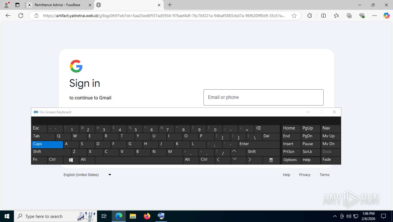Click the Del key on keyboard
This screenshot has height=222, width=393.
[271, 136]
